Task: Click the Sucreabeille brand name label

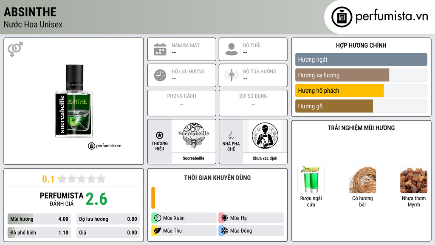Action: [193, 158]
